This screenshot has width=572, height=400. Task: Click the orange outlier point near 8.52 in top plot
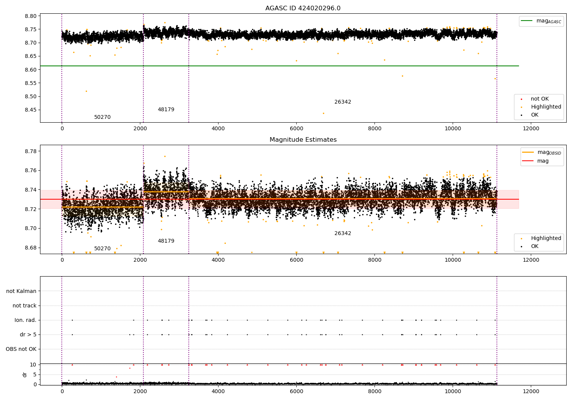[86, 91]
